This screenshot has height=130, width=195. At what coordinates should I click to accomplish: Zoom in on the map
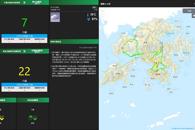point(103,11)
